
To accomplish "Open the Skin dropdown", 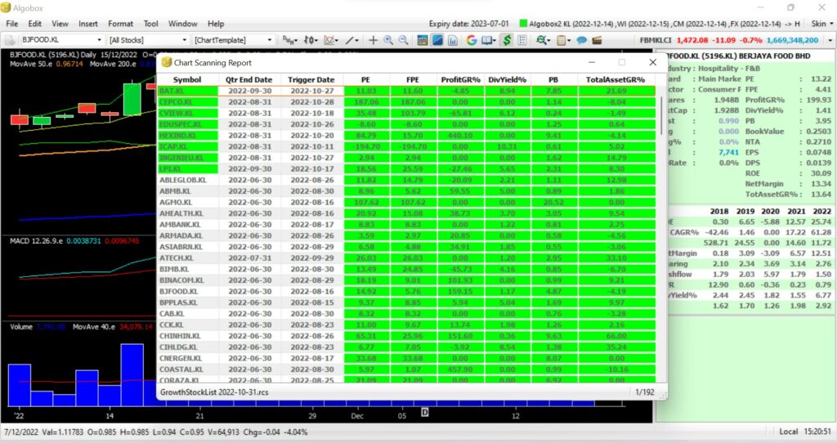I will click(821, 24).
